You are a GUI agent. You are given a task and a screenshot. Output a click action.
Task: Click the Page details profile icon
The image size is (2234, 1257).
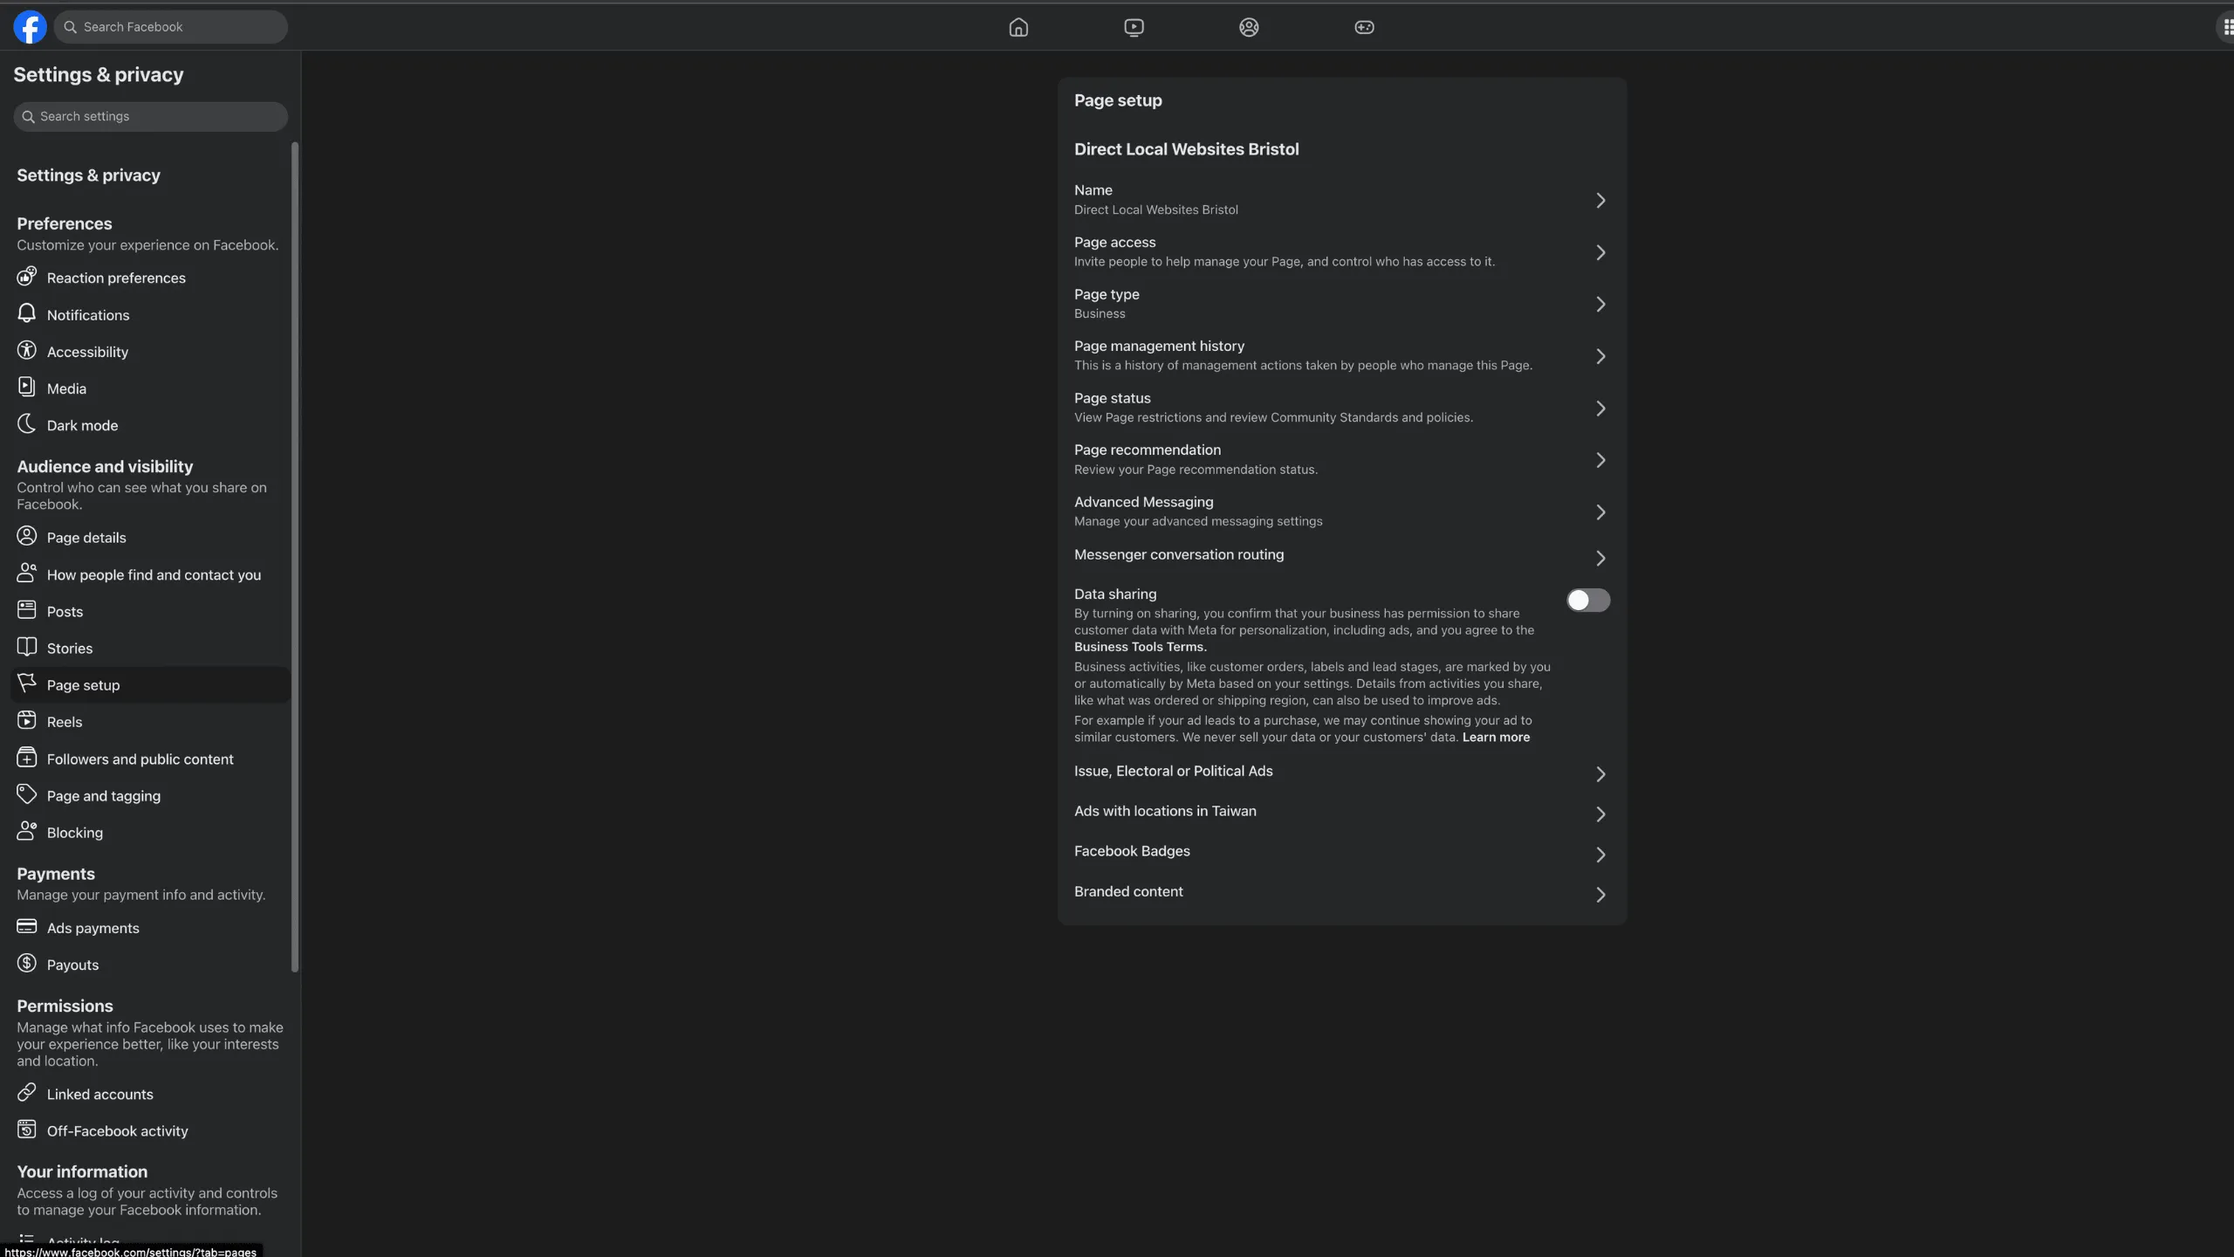click(27, 536)
